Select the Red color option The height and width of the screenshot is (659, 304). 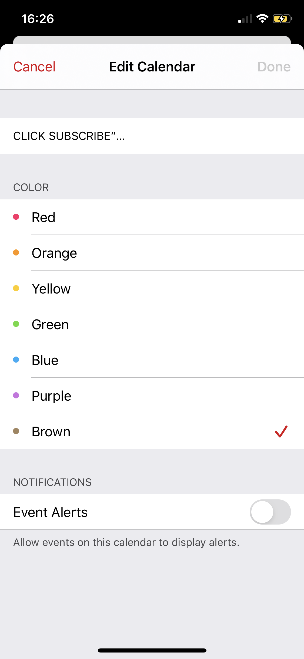click(151, 217)
